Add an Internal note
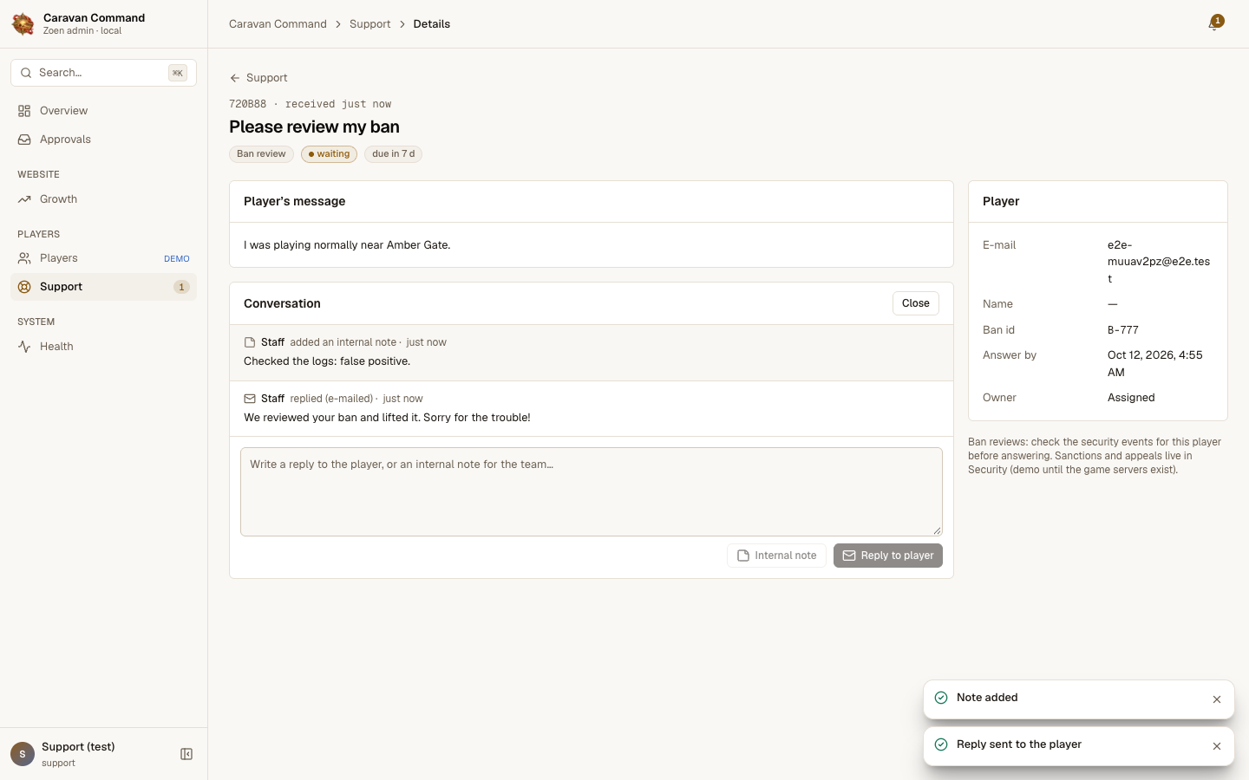Screen dimensions: 1249x780 (776, 556)
